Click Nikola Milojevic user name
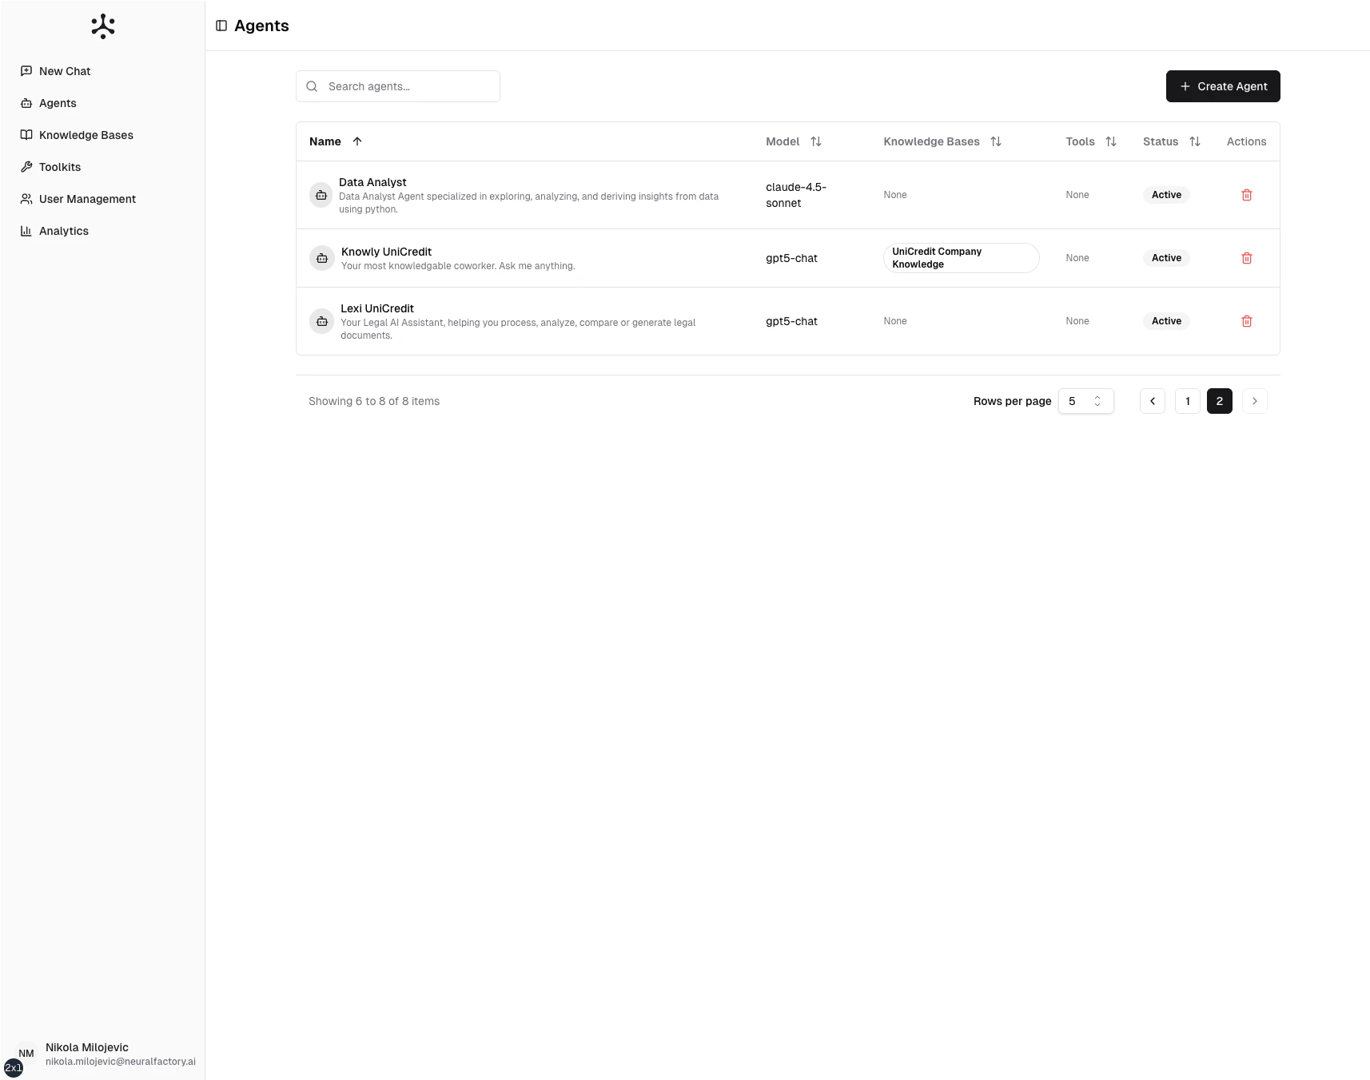Viewport: 1370px width, 1080px height. [x=87, y=1047]
